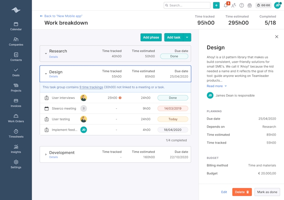Image resolution: width=284 pixels, height=200 pixels.
Task: Close the Design details panel
Action: (x=276, y=37)
